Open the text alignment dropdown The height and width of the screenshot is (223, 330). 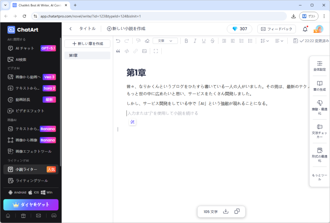(279, 41)
